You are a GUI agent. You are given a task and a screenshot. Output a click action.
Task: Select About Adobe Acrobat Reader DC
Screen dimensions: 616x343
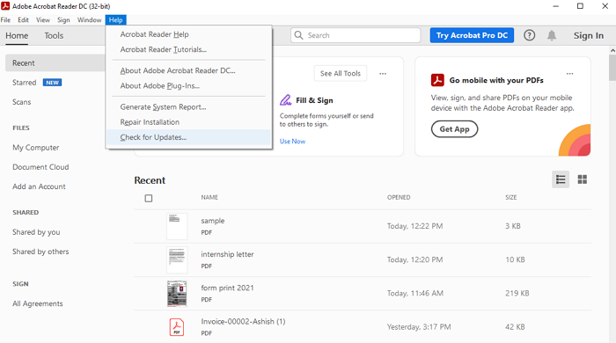[188, 70]
